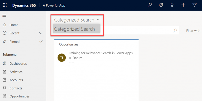Viewport: 202px width, 101px height.
Task: Expand the Pinned section chevron
Action: [x=41, y=42]
